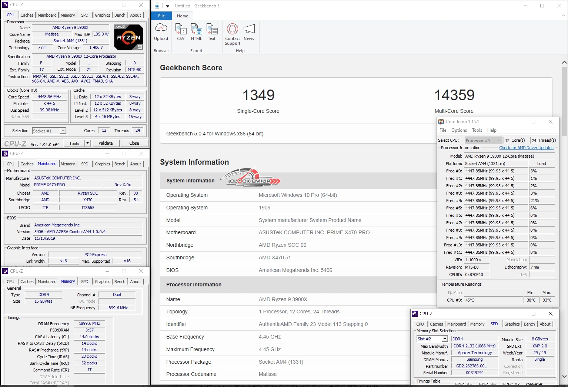This screenshot has width=568, height=387.
Task: Click the Core Temp title bar icon
Action: pos(441,122)
